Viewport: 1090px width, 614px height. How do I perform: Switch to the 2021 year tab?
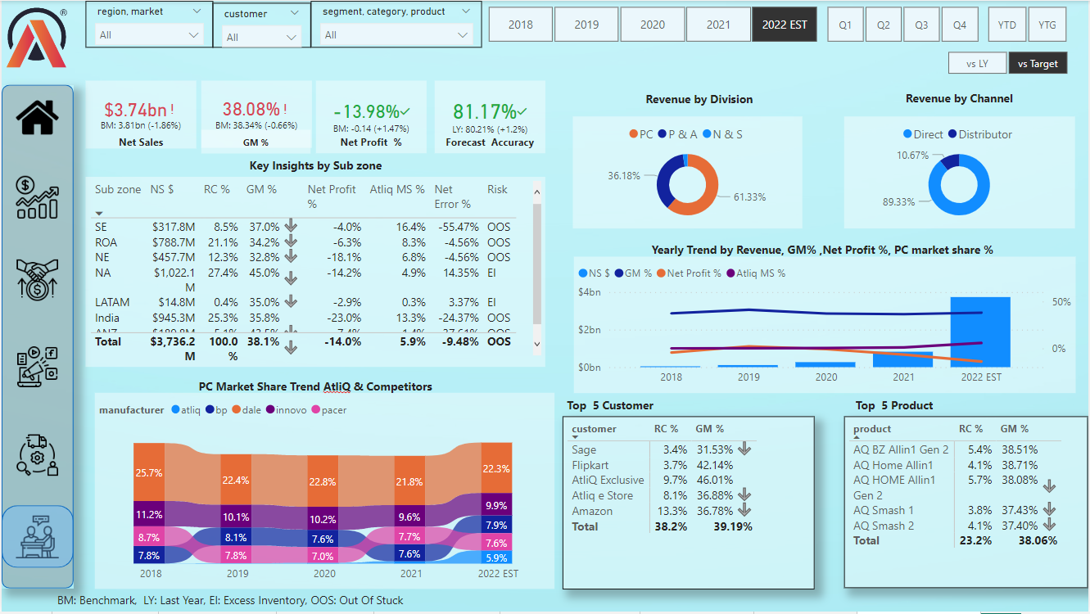[718, 24]
